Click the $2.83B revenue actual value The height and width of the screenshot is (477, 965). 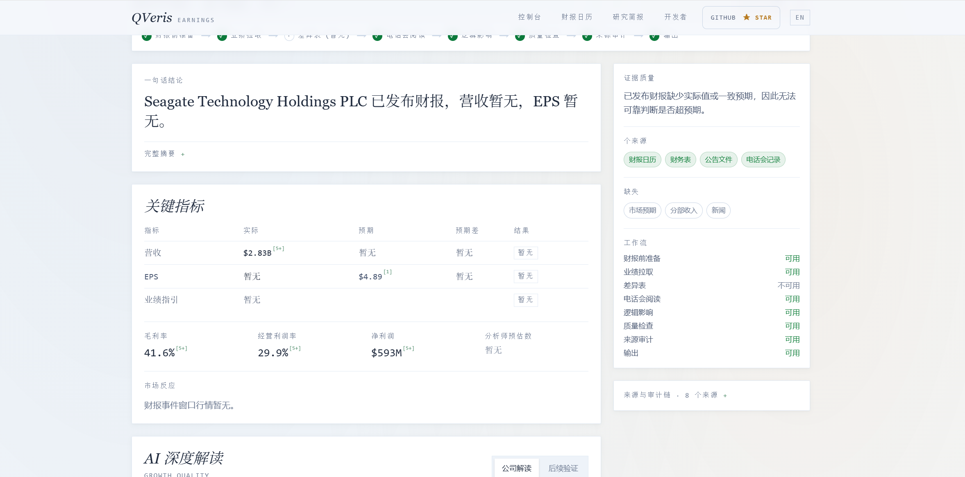point(257,253)
